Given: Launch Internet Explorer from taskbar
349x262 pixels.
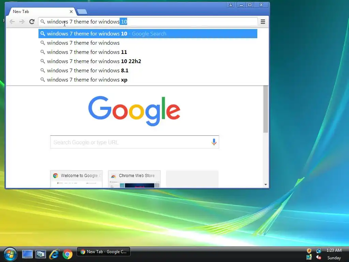Looking at the screenshot, I should (x=54, y=254).
